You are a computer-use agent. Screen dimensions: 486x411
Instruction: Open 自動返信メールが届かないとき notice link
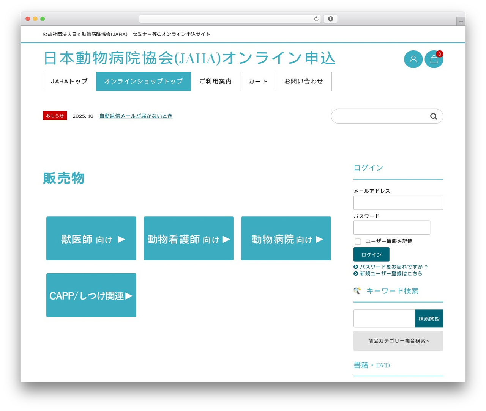136,116
